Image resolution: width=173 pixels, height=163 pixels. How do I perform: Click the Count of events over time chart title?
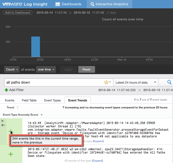click(x=123, y=19)
